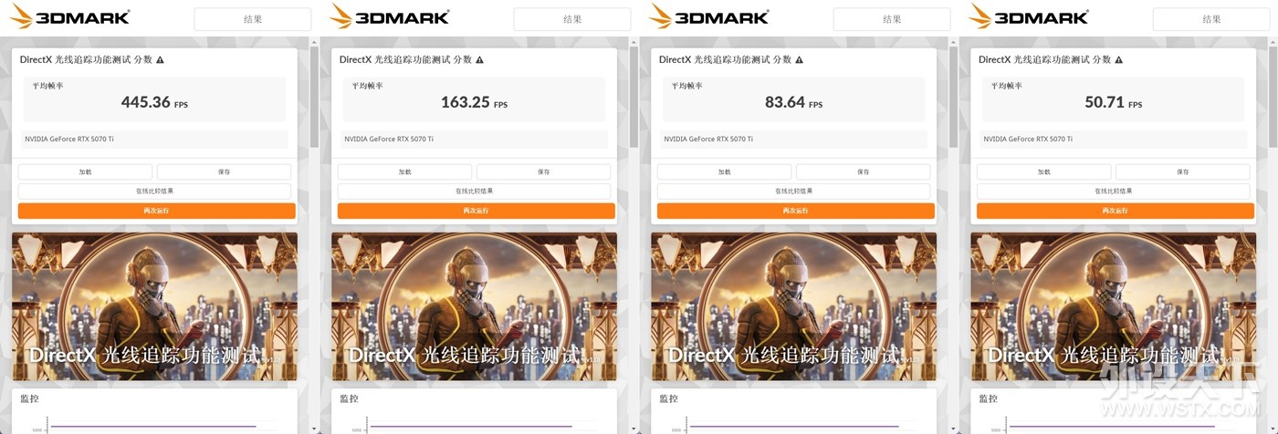The image size is (1278, 434).
Task: Click 3DMark logo above the 50.71 FPS result
Action: pos(1028,16)
